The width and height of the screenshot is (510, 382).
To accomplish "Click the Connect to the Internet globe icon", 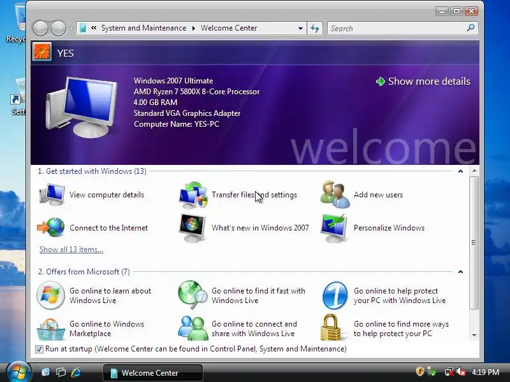I will pos(51,228).
